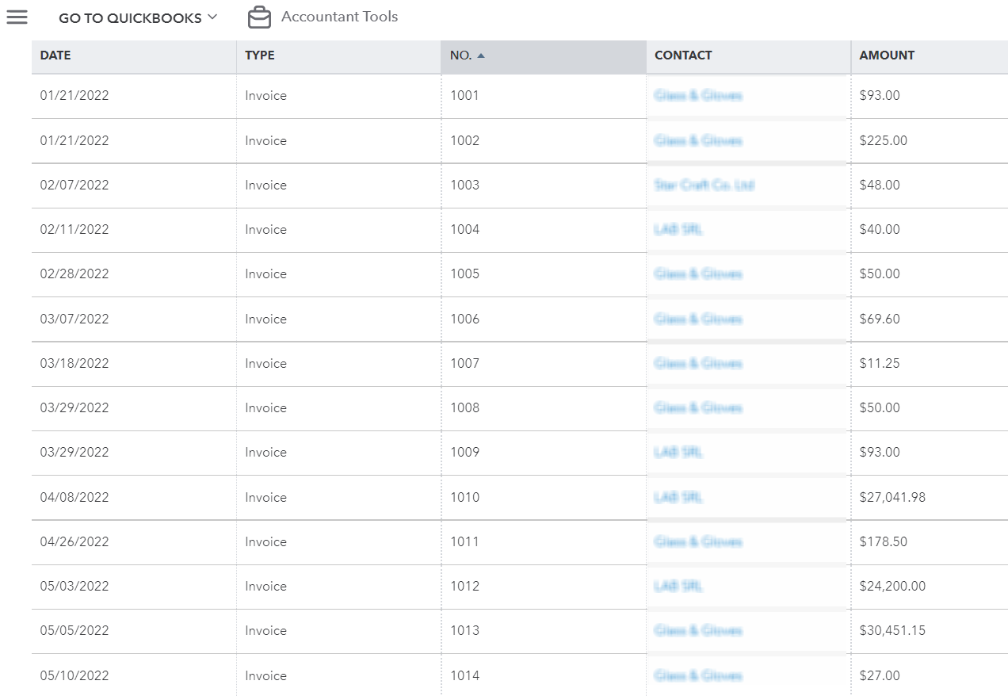Select invoice number 1008
This screenshot has height=696, width=1008.
pyautogui.click(x=464, y=407)
